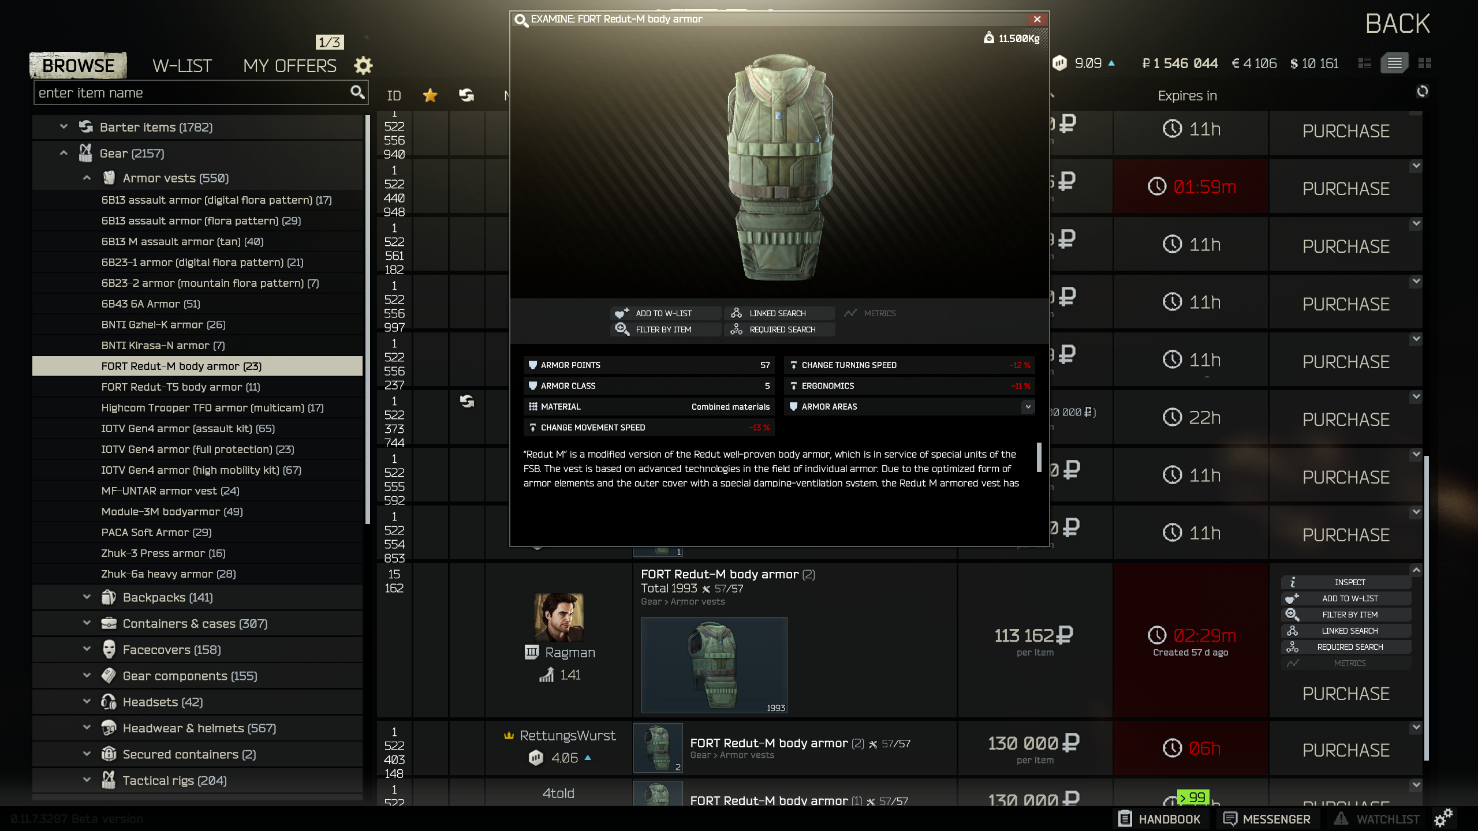Close the examine Redut-M window

coord(1037,19)
